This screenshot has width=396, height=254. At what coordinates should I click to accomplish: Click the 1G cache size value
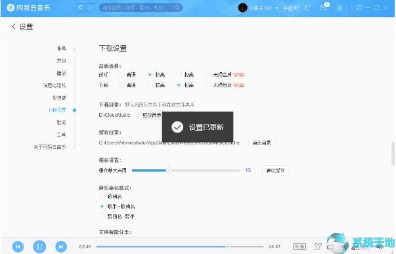pyautogui.click(x=248, y=170)
